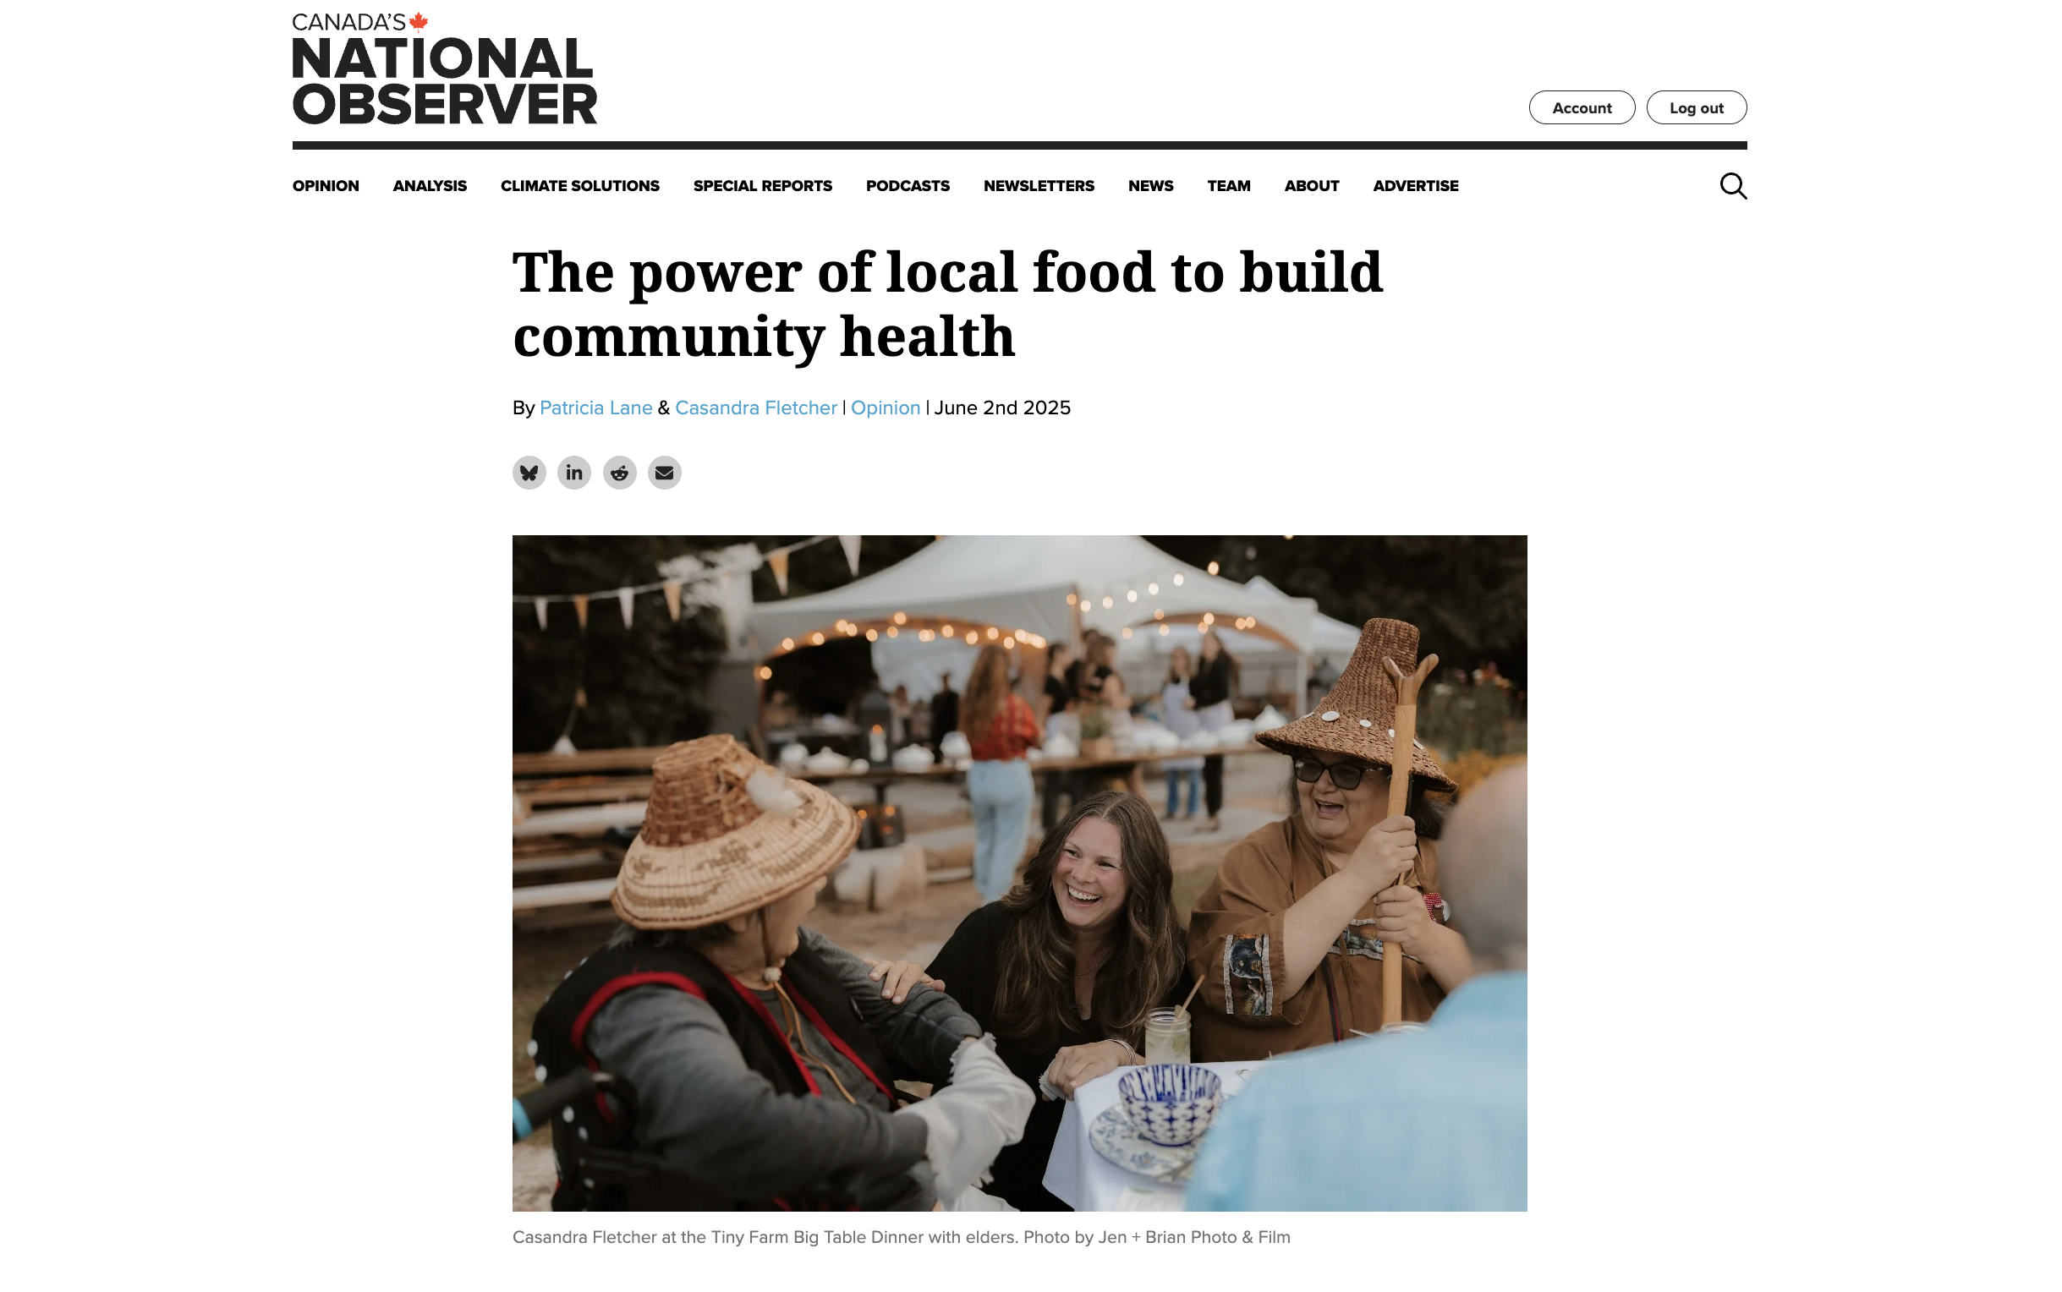Visit the Team page
The height and width of the screenshot is (1292, 2062).
[1229, 186]
